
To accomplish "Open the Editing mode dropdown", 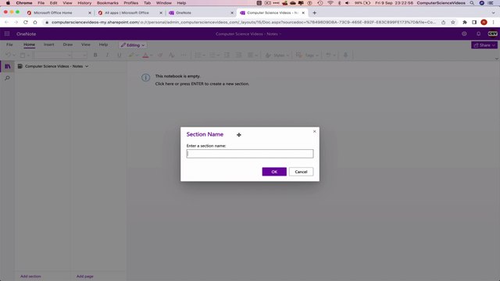I will click(x=133, y=45).
